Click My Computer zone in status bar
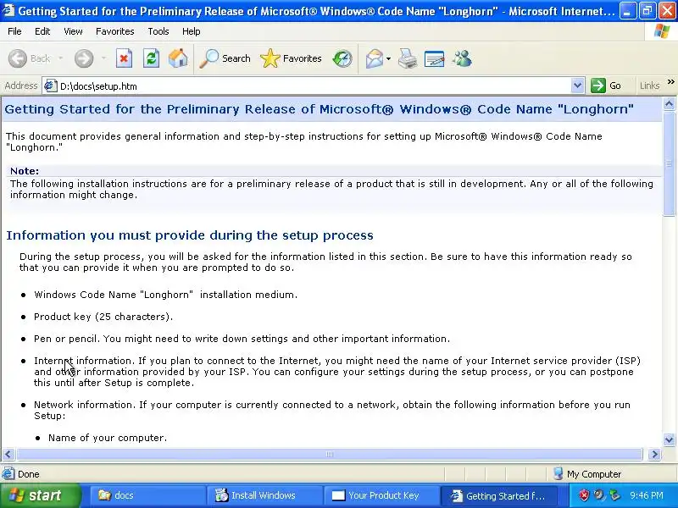 (587, 474)
